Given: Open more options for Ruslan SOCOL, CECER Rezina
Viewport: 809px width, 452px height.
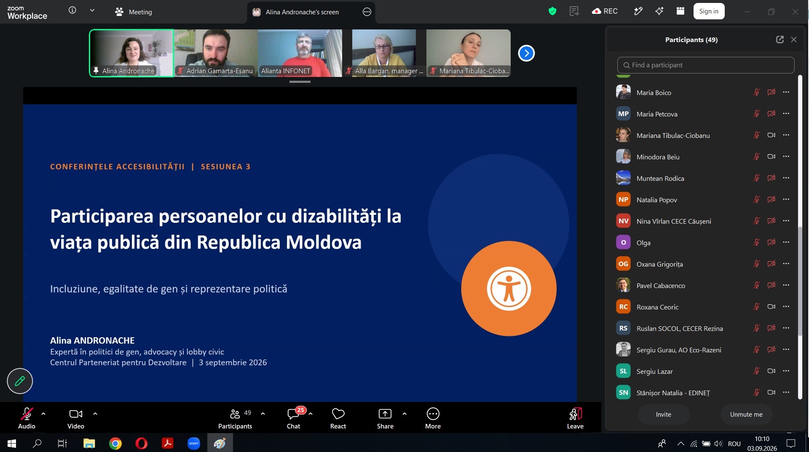Looking at the screenshot, I should coord(786,328).
